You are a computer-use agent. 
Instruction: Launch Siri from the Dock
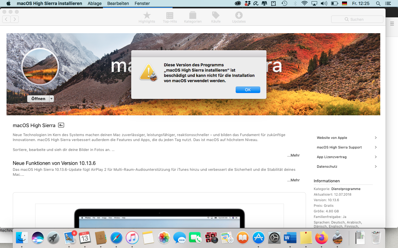tap(38, 238)
